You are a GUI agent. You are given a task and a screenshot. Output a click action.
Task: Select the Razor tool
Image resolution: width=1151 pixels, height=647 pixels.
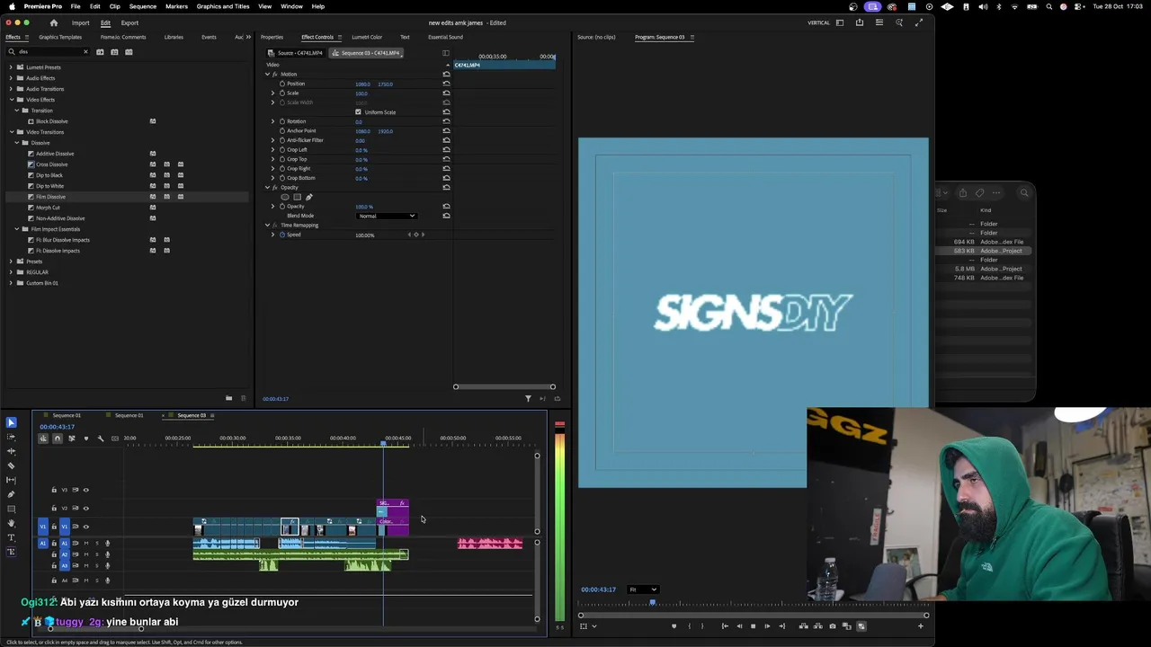point(11,465)
